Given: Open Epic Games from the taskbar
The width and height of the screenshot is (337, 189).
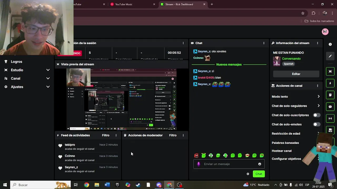Looking at the screenshot, I should coord(117,185).
